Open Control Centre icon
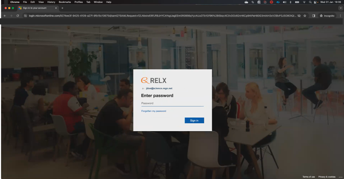344x179 pixels. pos(315,2)
